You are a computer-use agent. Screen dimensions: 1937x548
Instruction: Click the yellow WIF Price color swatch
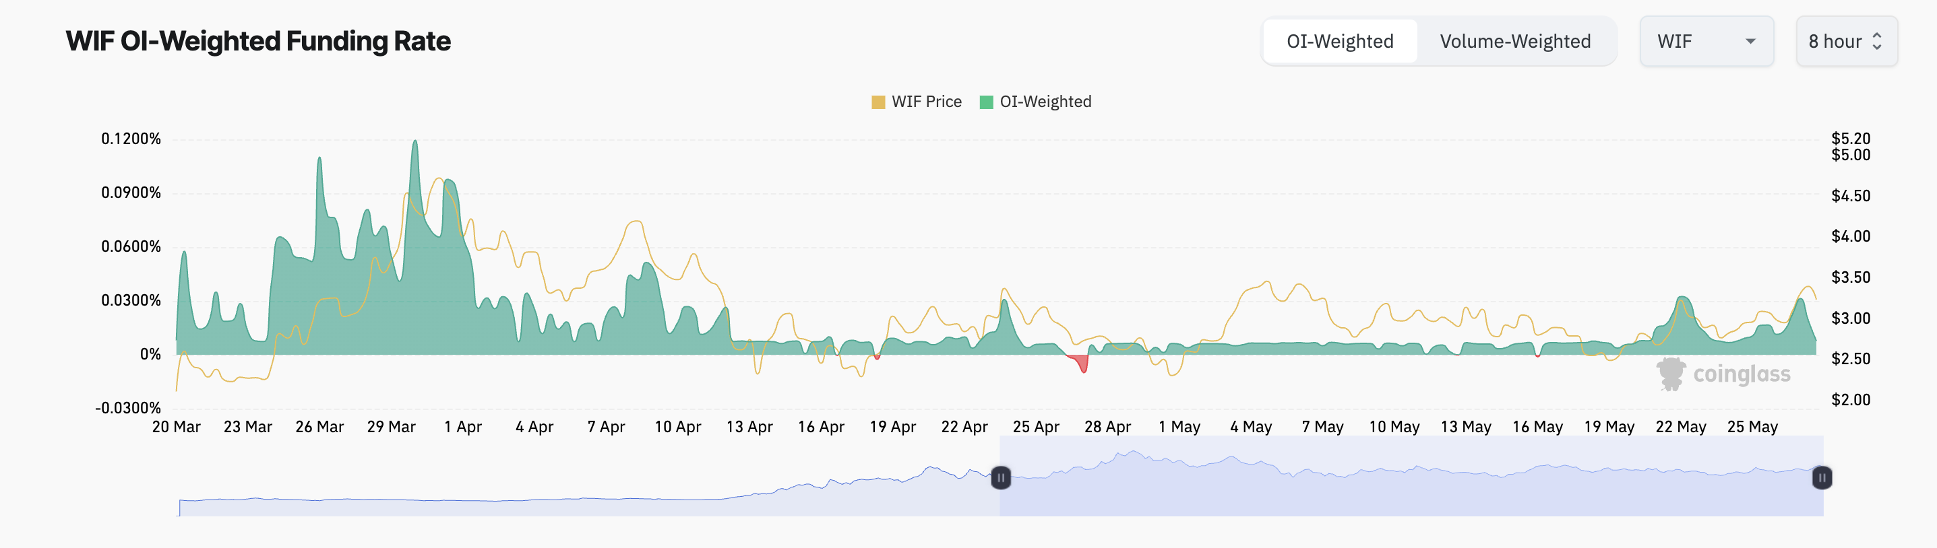click(878, 102)
